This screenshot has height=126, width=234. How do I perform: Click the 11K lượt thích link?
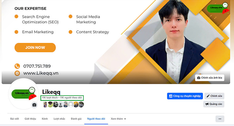[x=50, y=98]
